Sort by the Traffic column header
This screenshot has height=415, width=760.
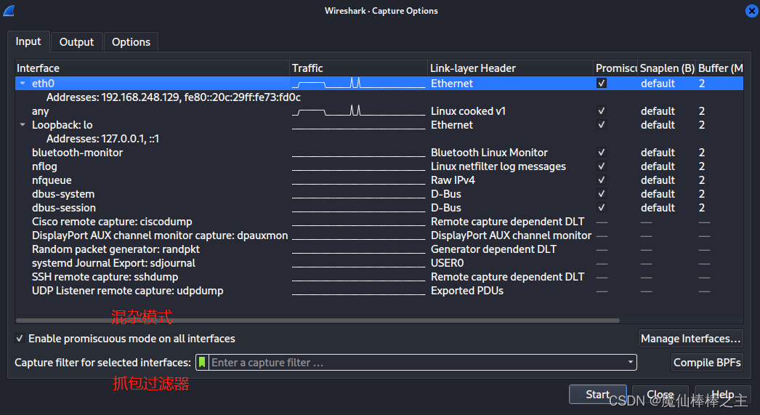pyautogui.click(x=358, y=68)
